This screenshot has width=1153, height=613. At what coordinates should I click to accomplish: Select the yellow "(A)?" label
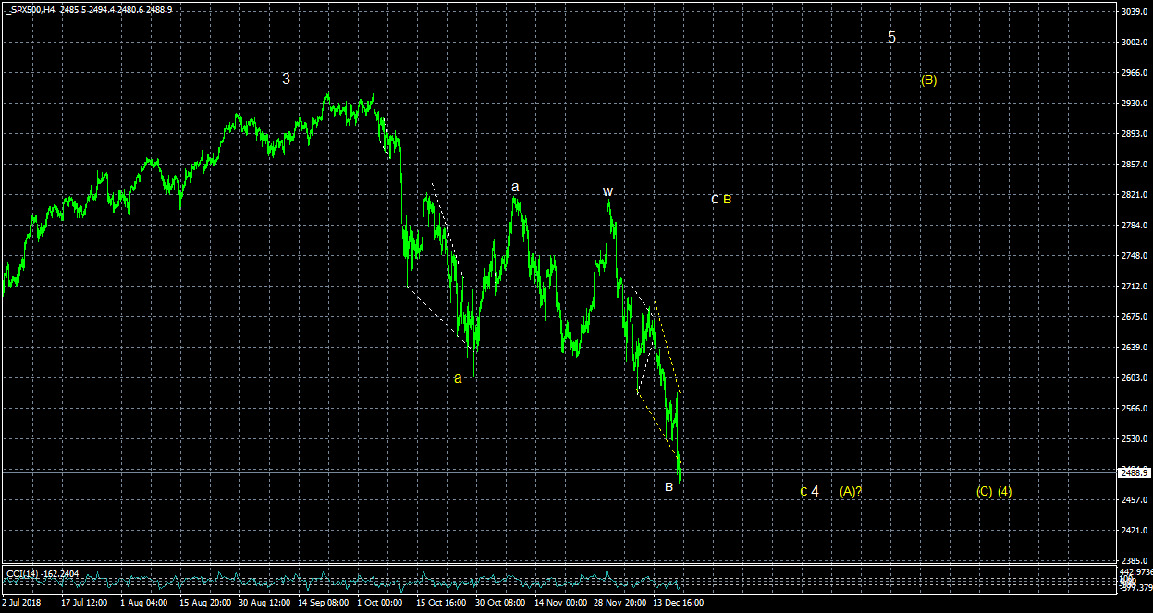click(x=851, y=491)
